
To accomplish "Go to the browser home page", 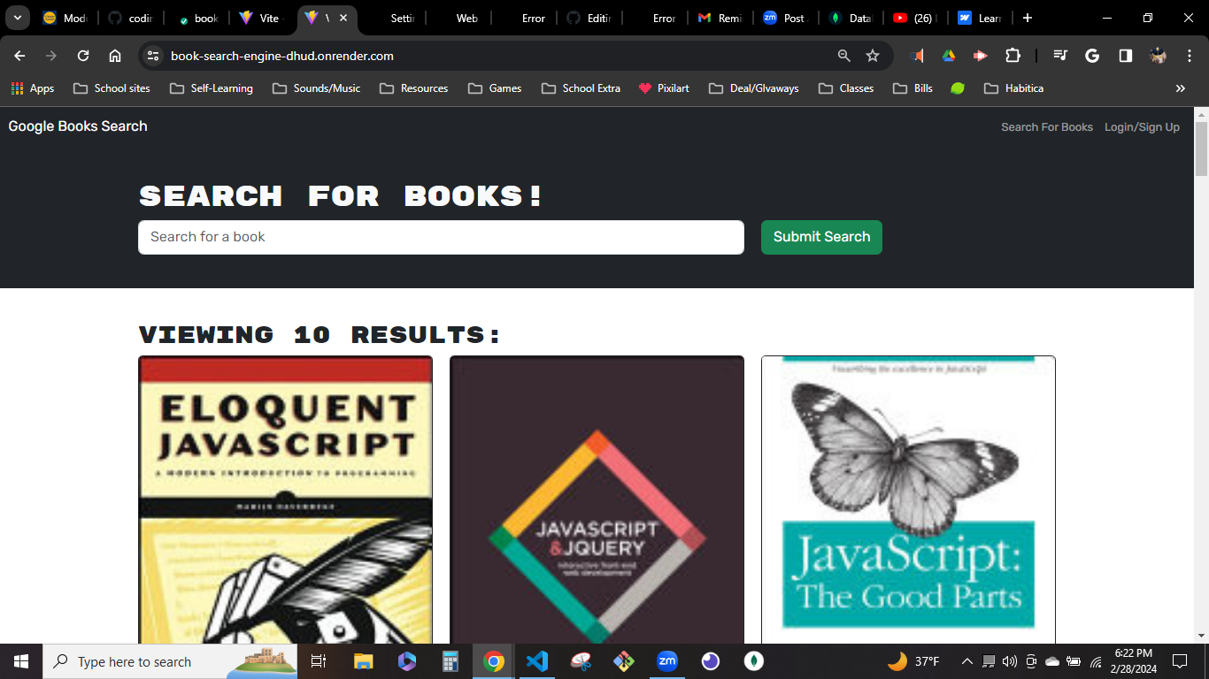I will (115, 56).
